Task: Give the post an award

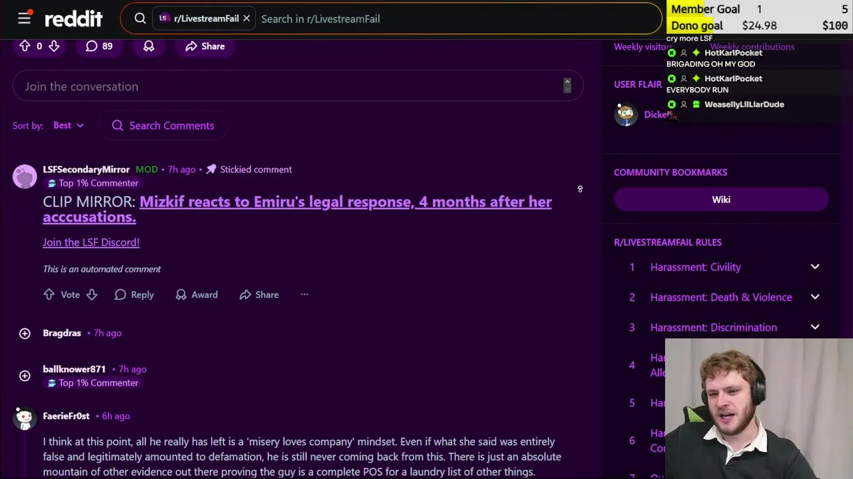Action: 149,46
